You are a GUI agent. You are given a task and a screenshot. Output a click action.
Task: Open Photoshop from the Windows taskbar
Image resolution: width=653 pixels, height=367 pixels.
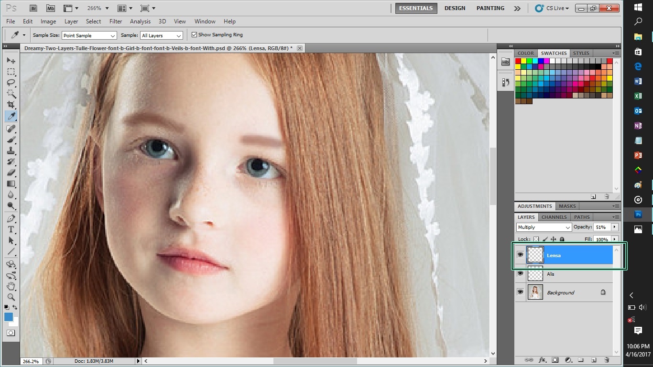click(x=638, y=215)
